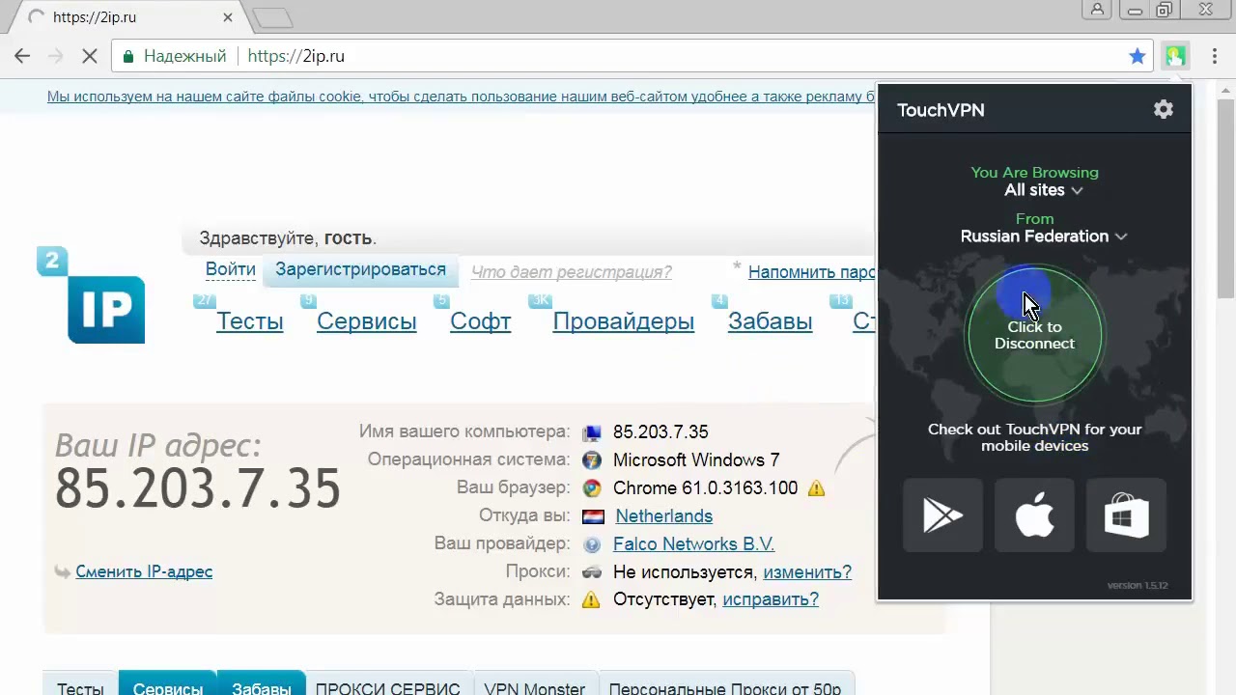Image resolution: width=1236 pixels, height=695 pixels.
Task: Open the Провайдеры menu
Action: [x=624, y=321]
